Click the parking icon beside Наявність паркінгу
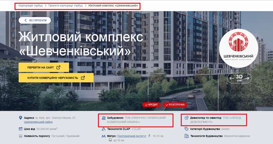Image resolution: width=273 pixels, height=144 pixels. (20, 136)
